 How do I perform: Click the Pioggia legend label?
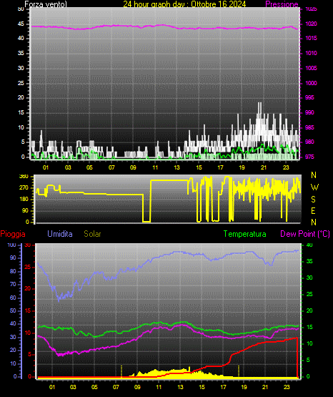point(13,234)
